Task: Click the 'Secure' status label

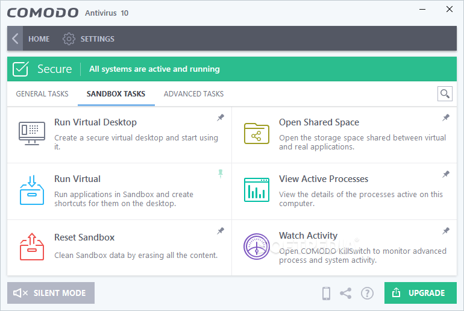Action: pos(54,69)
